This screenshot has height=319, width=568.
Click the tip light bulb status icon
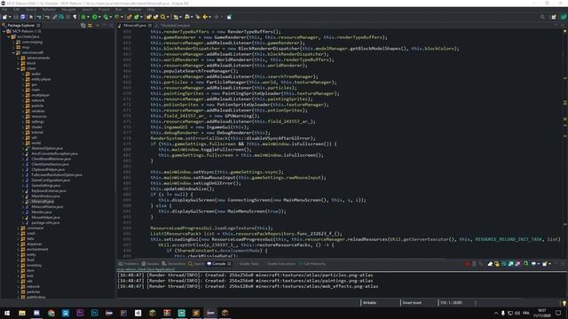click(564, 303)
